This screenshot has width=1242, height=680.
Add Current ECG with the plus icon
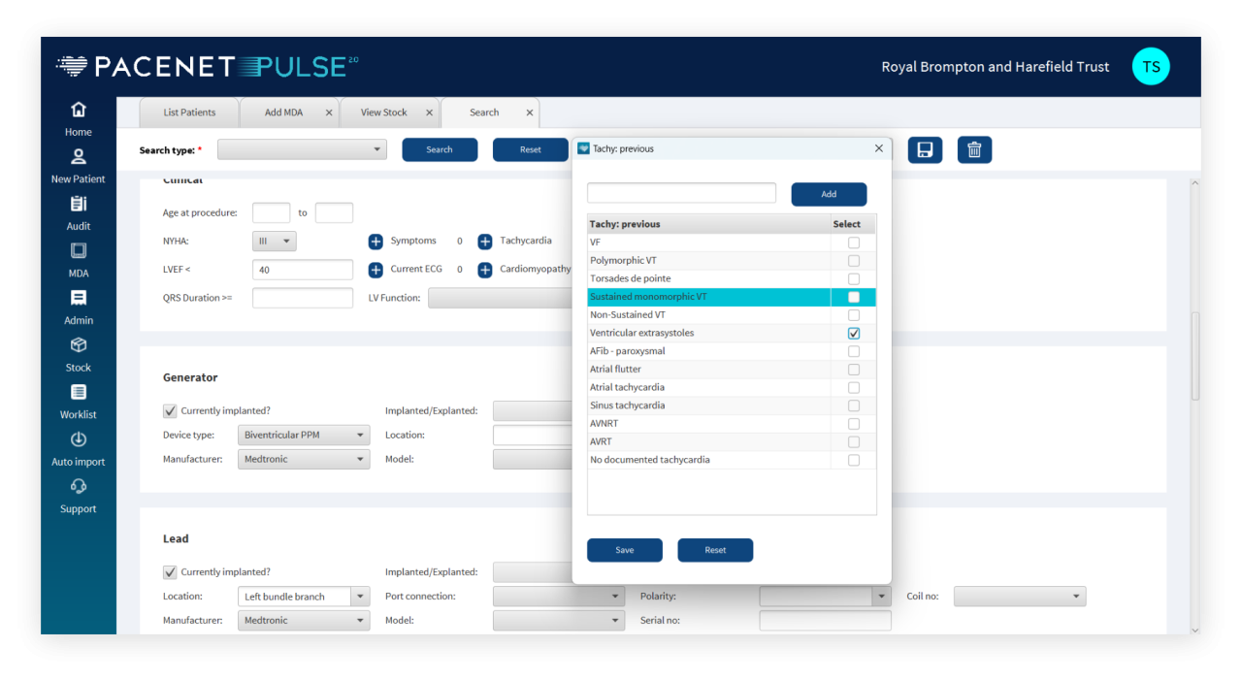(376, 270)
